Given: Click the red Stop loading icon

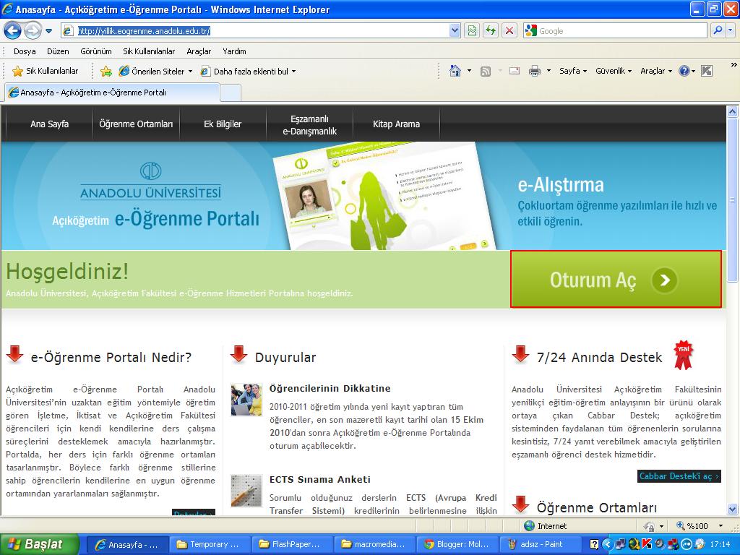Looking at the screenshot, I should click(509, 31).
